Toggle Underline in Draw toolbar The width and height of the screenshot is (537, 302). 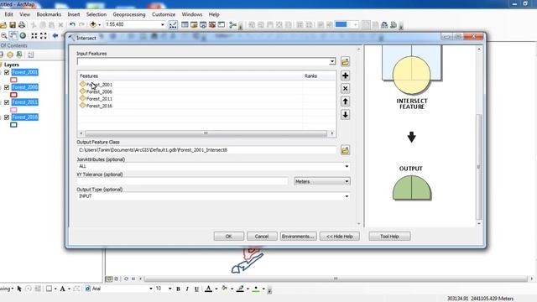coord(196,289)
